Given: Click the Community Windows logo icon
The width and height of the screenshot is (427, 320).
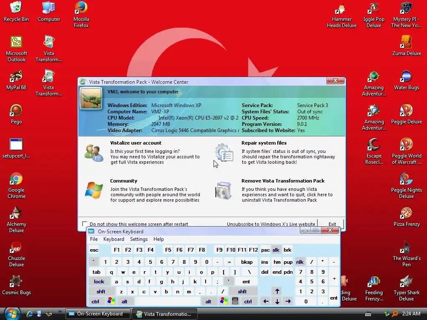Looking at the screenshot, I should pos(94,190).
